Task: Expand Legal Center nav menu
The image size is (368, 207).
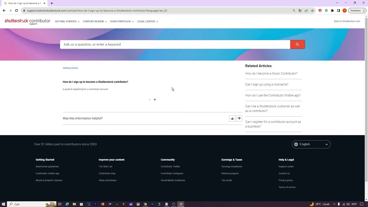Action: 147,21
